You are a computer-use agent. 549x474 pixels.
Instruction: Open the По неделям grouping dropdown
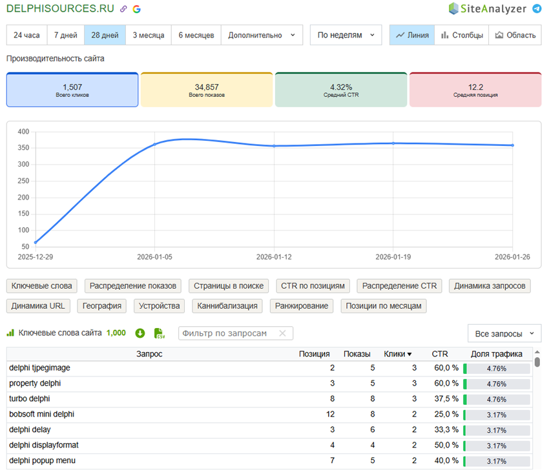tap(346, 35)
